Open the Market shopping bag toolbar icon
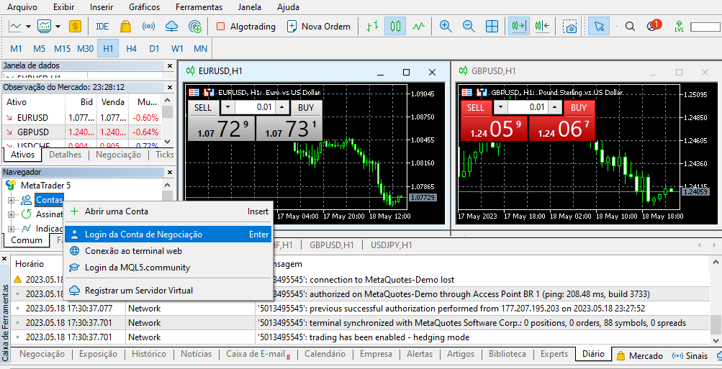The width and height of the screenshot is (722, 369). click(x=125, y=26)
